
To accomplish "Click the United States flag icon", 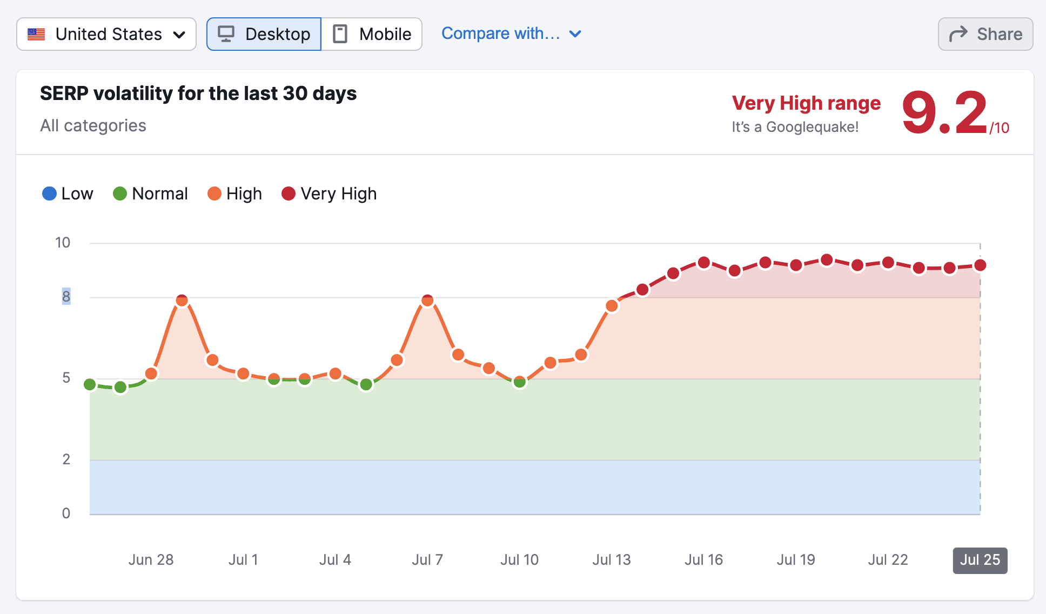I will [x=36, y=34].
